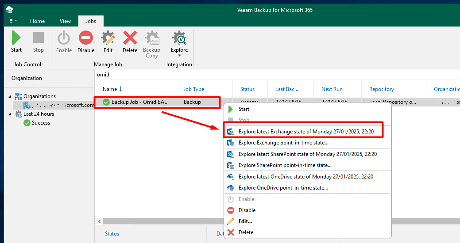Click the red Disable icon in context menu

click(231, 210)
